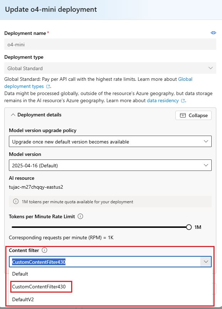Click the Collapse button upload icon
Screen dimensions: 222x309
click(183, 115)
